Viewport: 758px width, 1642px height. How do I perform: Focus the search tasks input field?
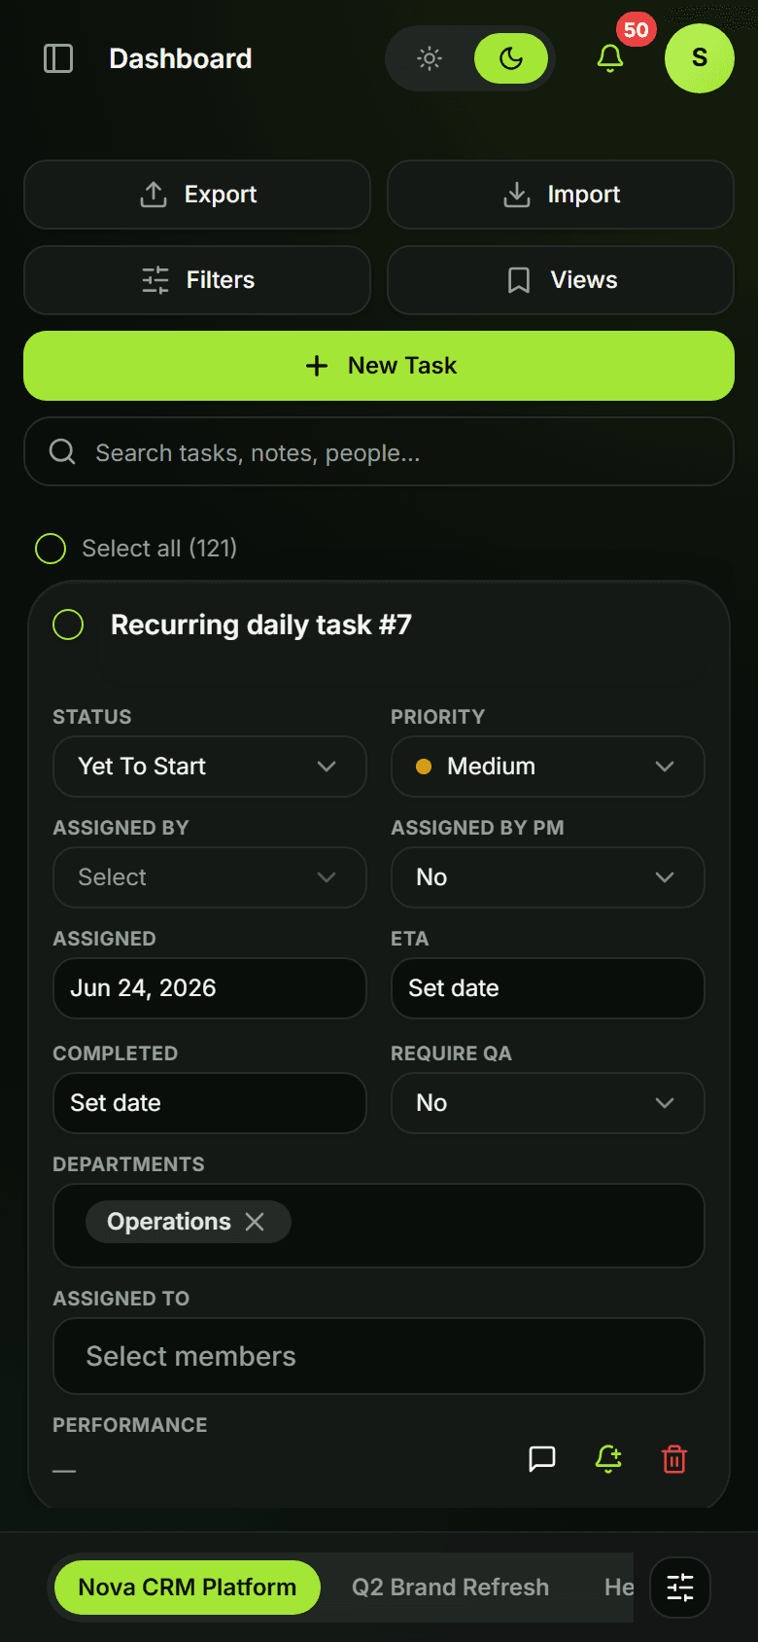point(379,451)
